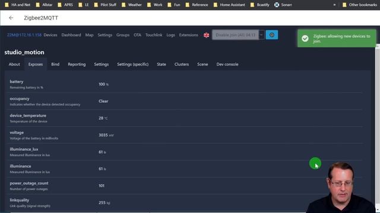Click the device_temperature value 28 °C

point(103,118)
